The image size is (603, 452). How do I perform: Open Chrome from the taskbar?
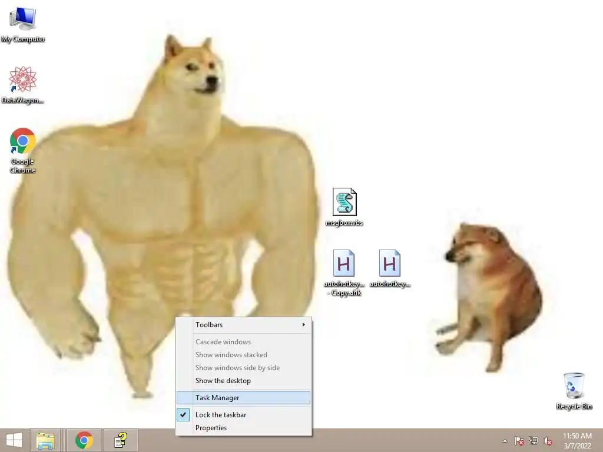point(84,440)
